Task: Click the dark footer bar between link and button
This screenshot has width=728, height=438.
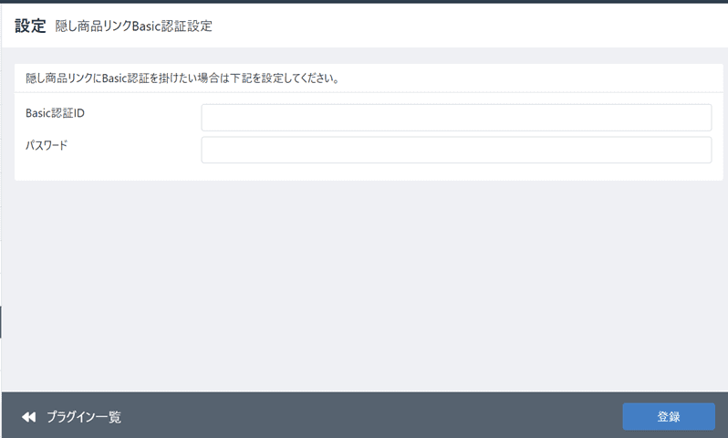Action: [365, 416]
